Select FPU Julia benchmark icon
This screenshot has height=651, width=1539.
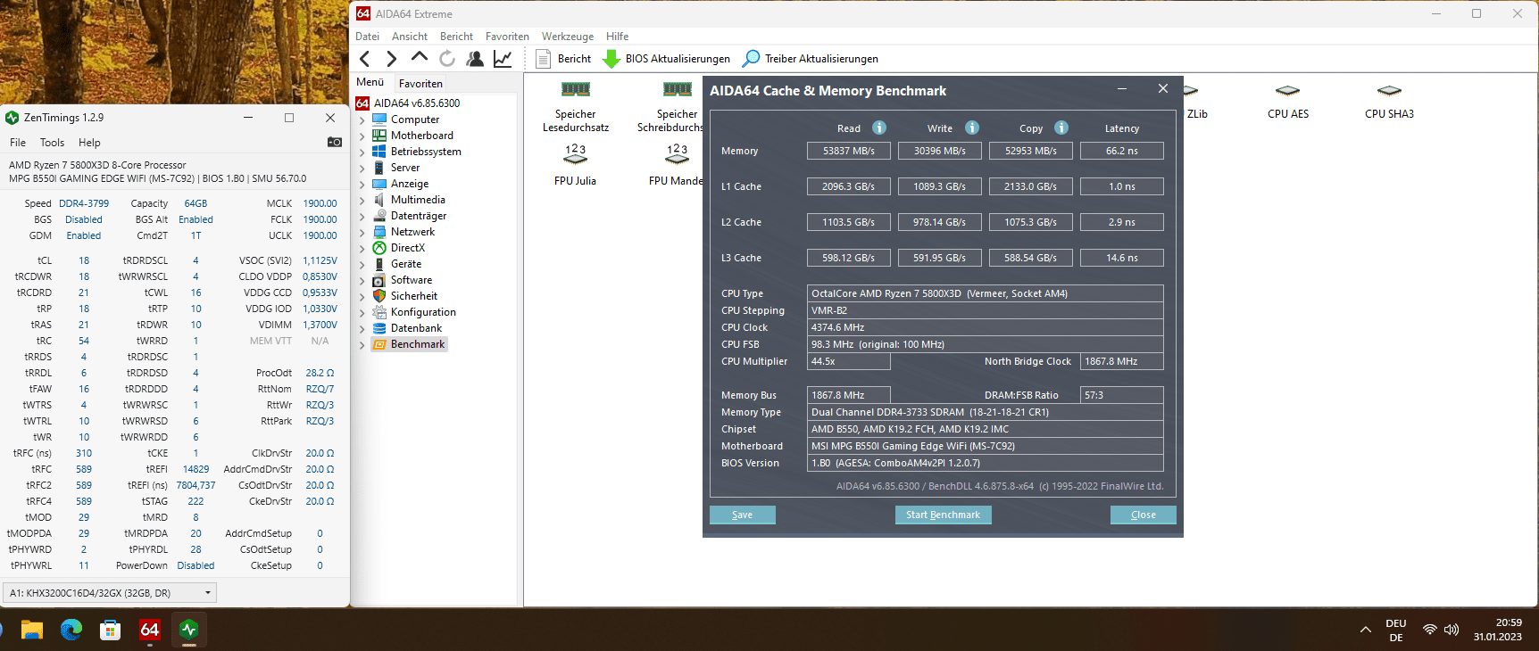click(575, 165)
